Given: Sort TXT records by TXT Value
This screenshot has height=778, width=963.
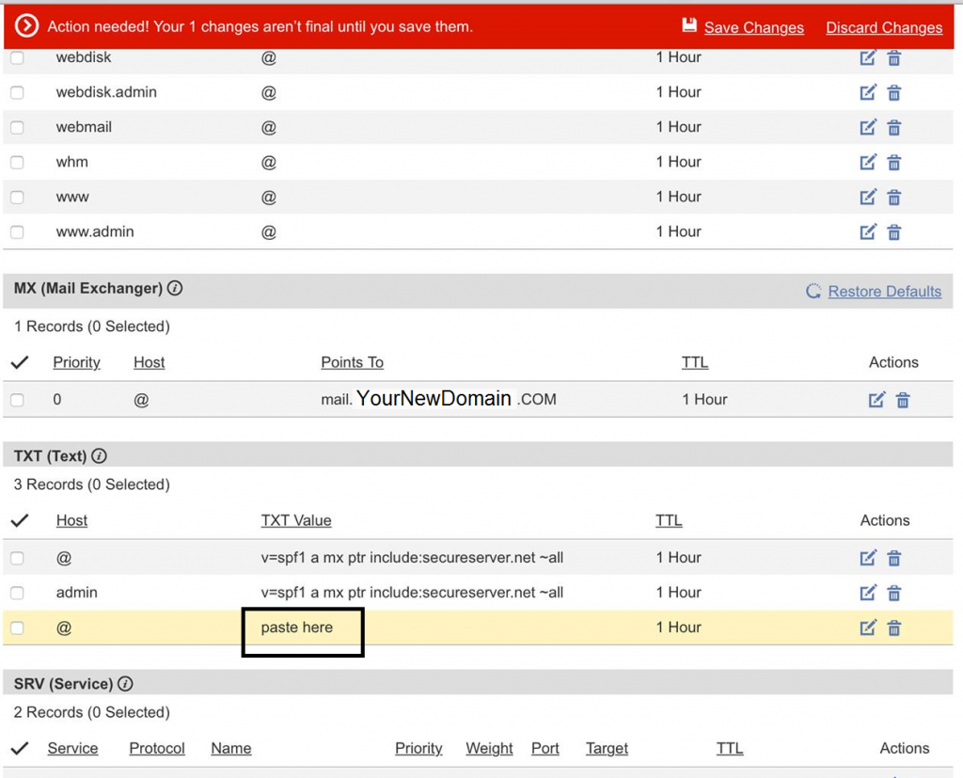Looking at the screenshot, I should tap(296, 520).
